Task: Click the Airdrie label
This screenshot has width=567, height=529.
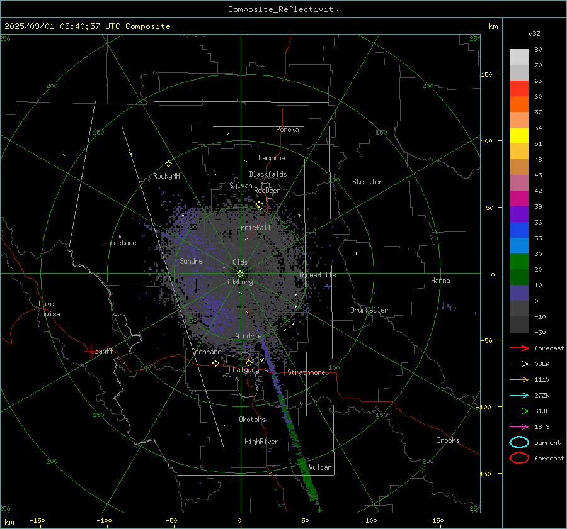Action: coord(248,336)
